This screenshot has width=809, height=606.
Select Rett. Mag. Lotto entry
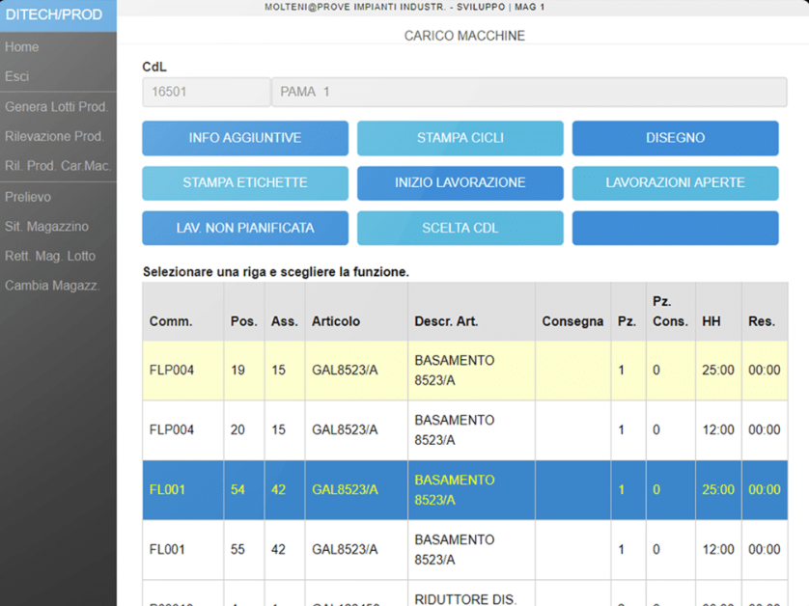click(48, 256)
